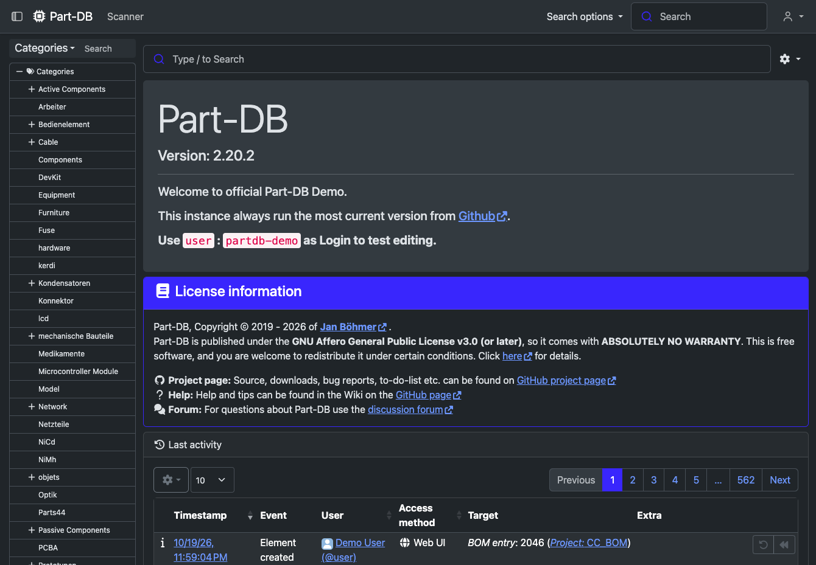
Task: Click the magnifier icon in top Search box
Action: click(647, 16)
